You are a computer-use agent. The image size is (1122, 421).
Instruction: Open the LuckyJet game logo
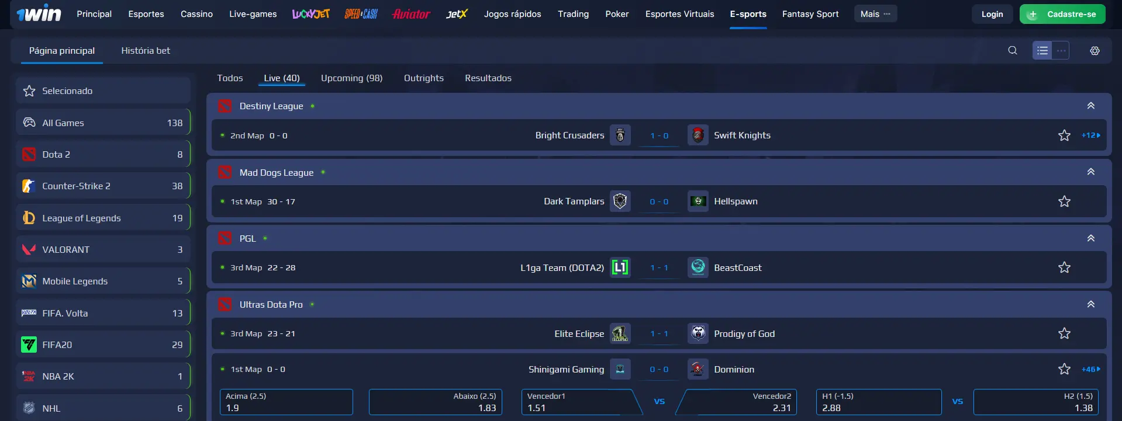click(311, 14)
